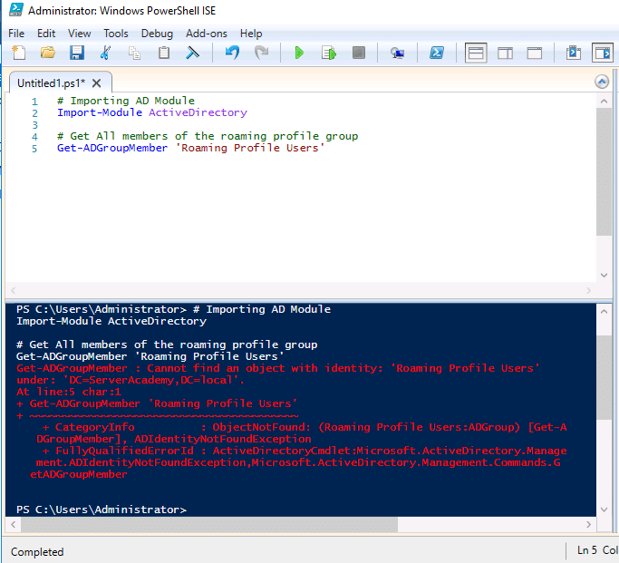This screenshot has width=619, height=563.
Task: Open the Tools menu
Action: (x=116, y=34)
